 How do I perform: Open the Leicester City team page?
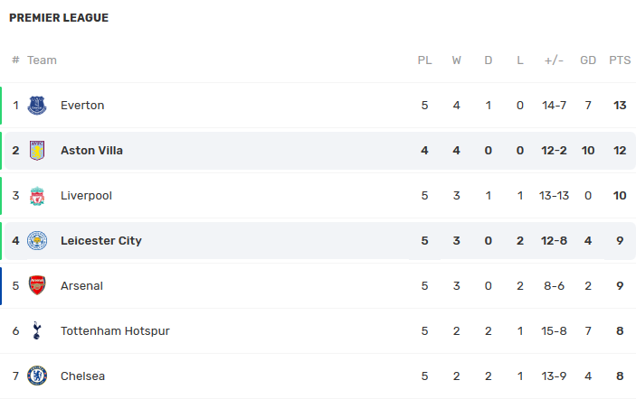coord(101,241)
